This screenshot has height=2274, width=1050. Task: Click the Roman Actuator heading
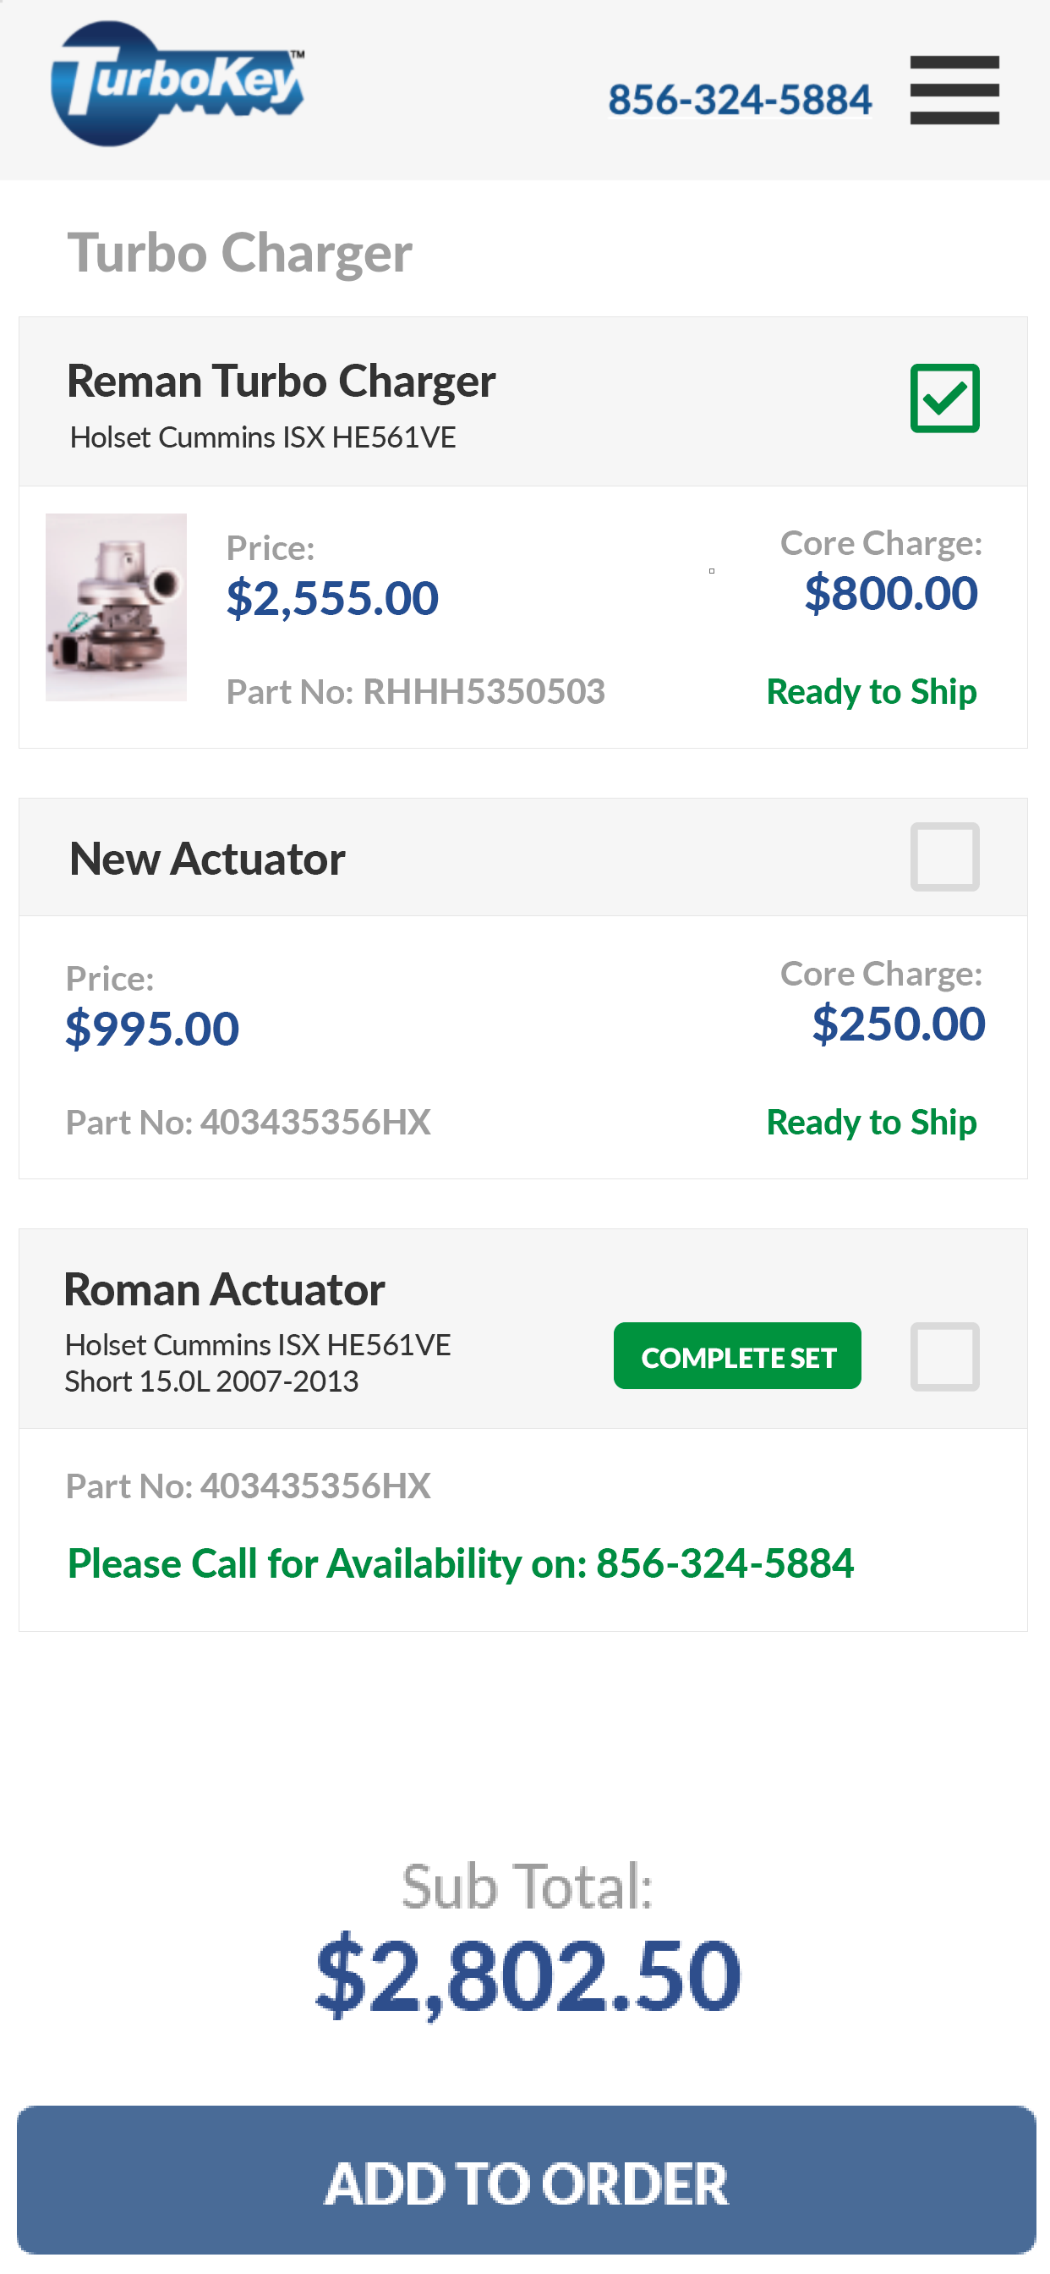pyautogui.click(x=224, y=1290)
